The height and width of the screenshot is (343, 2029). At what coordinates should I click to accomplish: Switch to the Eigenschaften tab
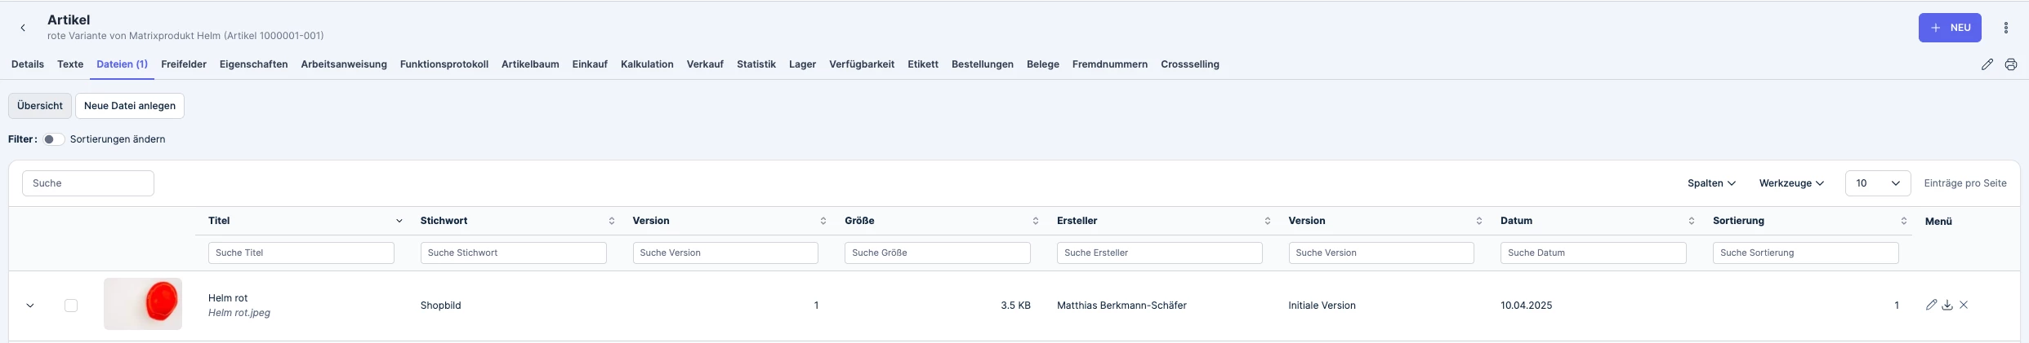tap(253, 64)
